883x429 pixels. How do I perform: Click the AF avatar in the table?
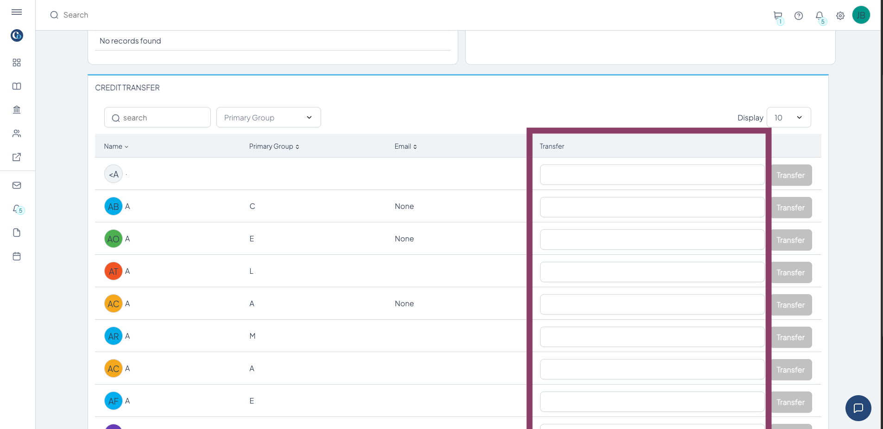(x=114, y=401)
